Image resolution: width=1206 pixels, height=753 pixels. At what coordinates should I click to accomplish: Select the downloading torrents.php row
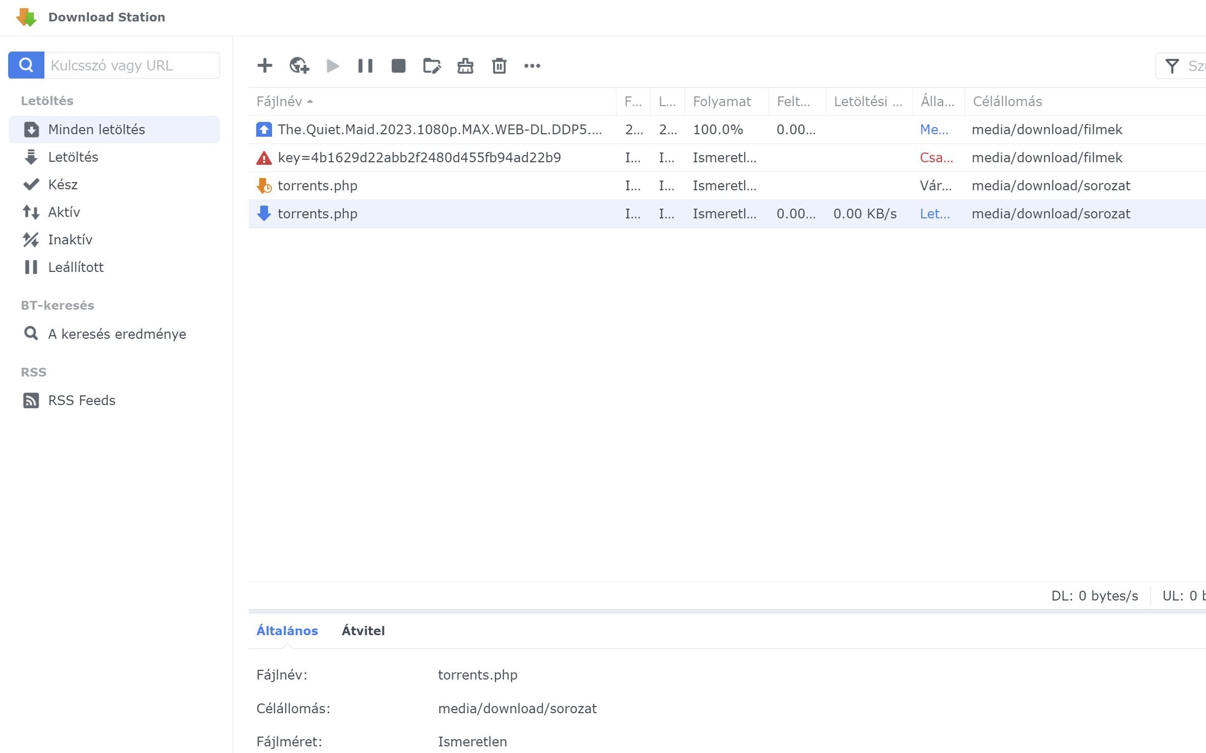(727, 214)
